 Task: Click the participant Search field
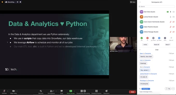point(157,7)
